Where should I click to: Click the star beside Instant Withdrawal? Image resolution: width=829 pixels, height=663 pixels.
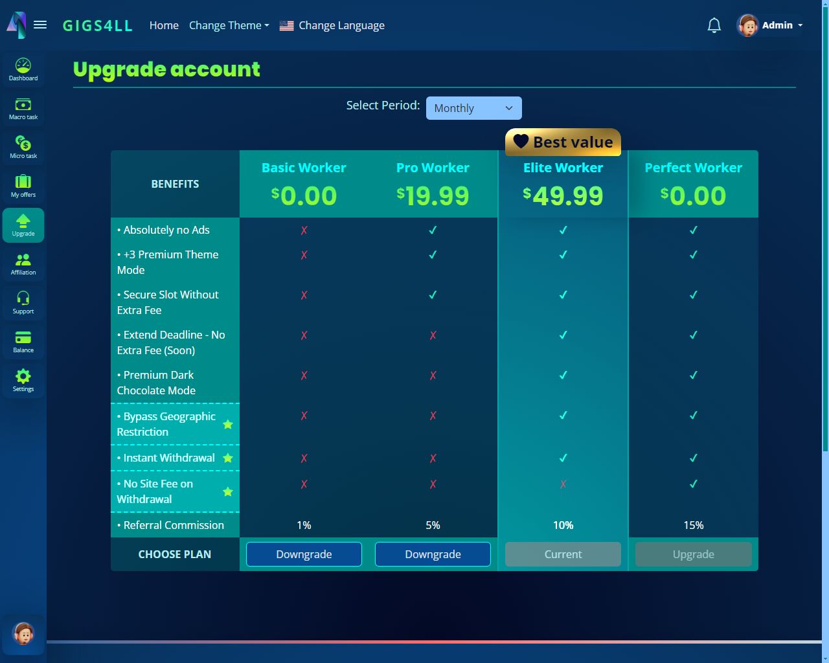pos(228,458)
